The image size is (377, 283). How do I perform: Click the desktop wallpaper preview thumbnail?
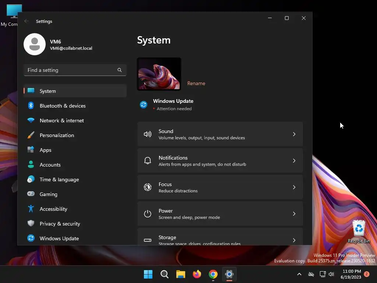pyautogui.click(x=159, y=74)
